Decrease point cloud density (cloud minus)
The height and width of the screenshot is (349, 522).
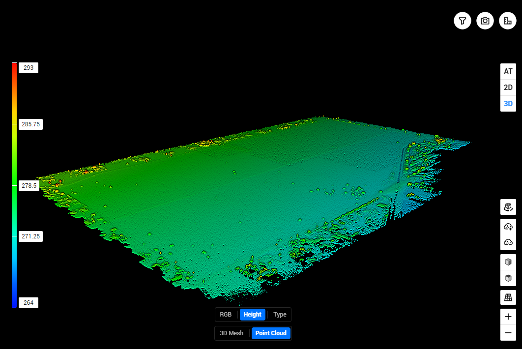(508, 242)
